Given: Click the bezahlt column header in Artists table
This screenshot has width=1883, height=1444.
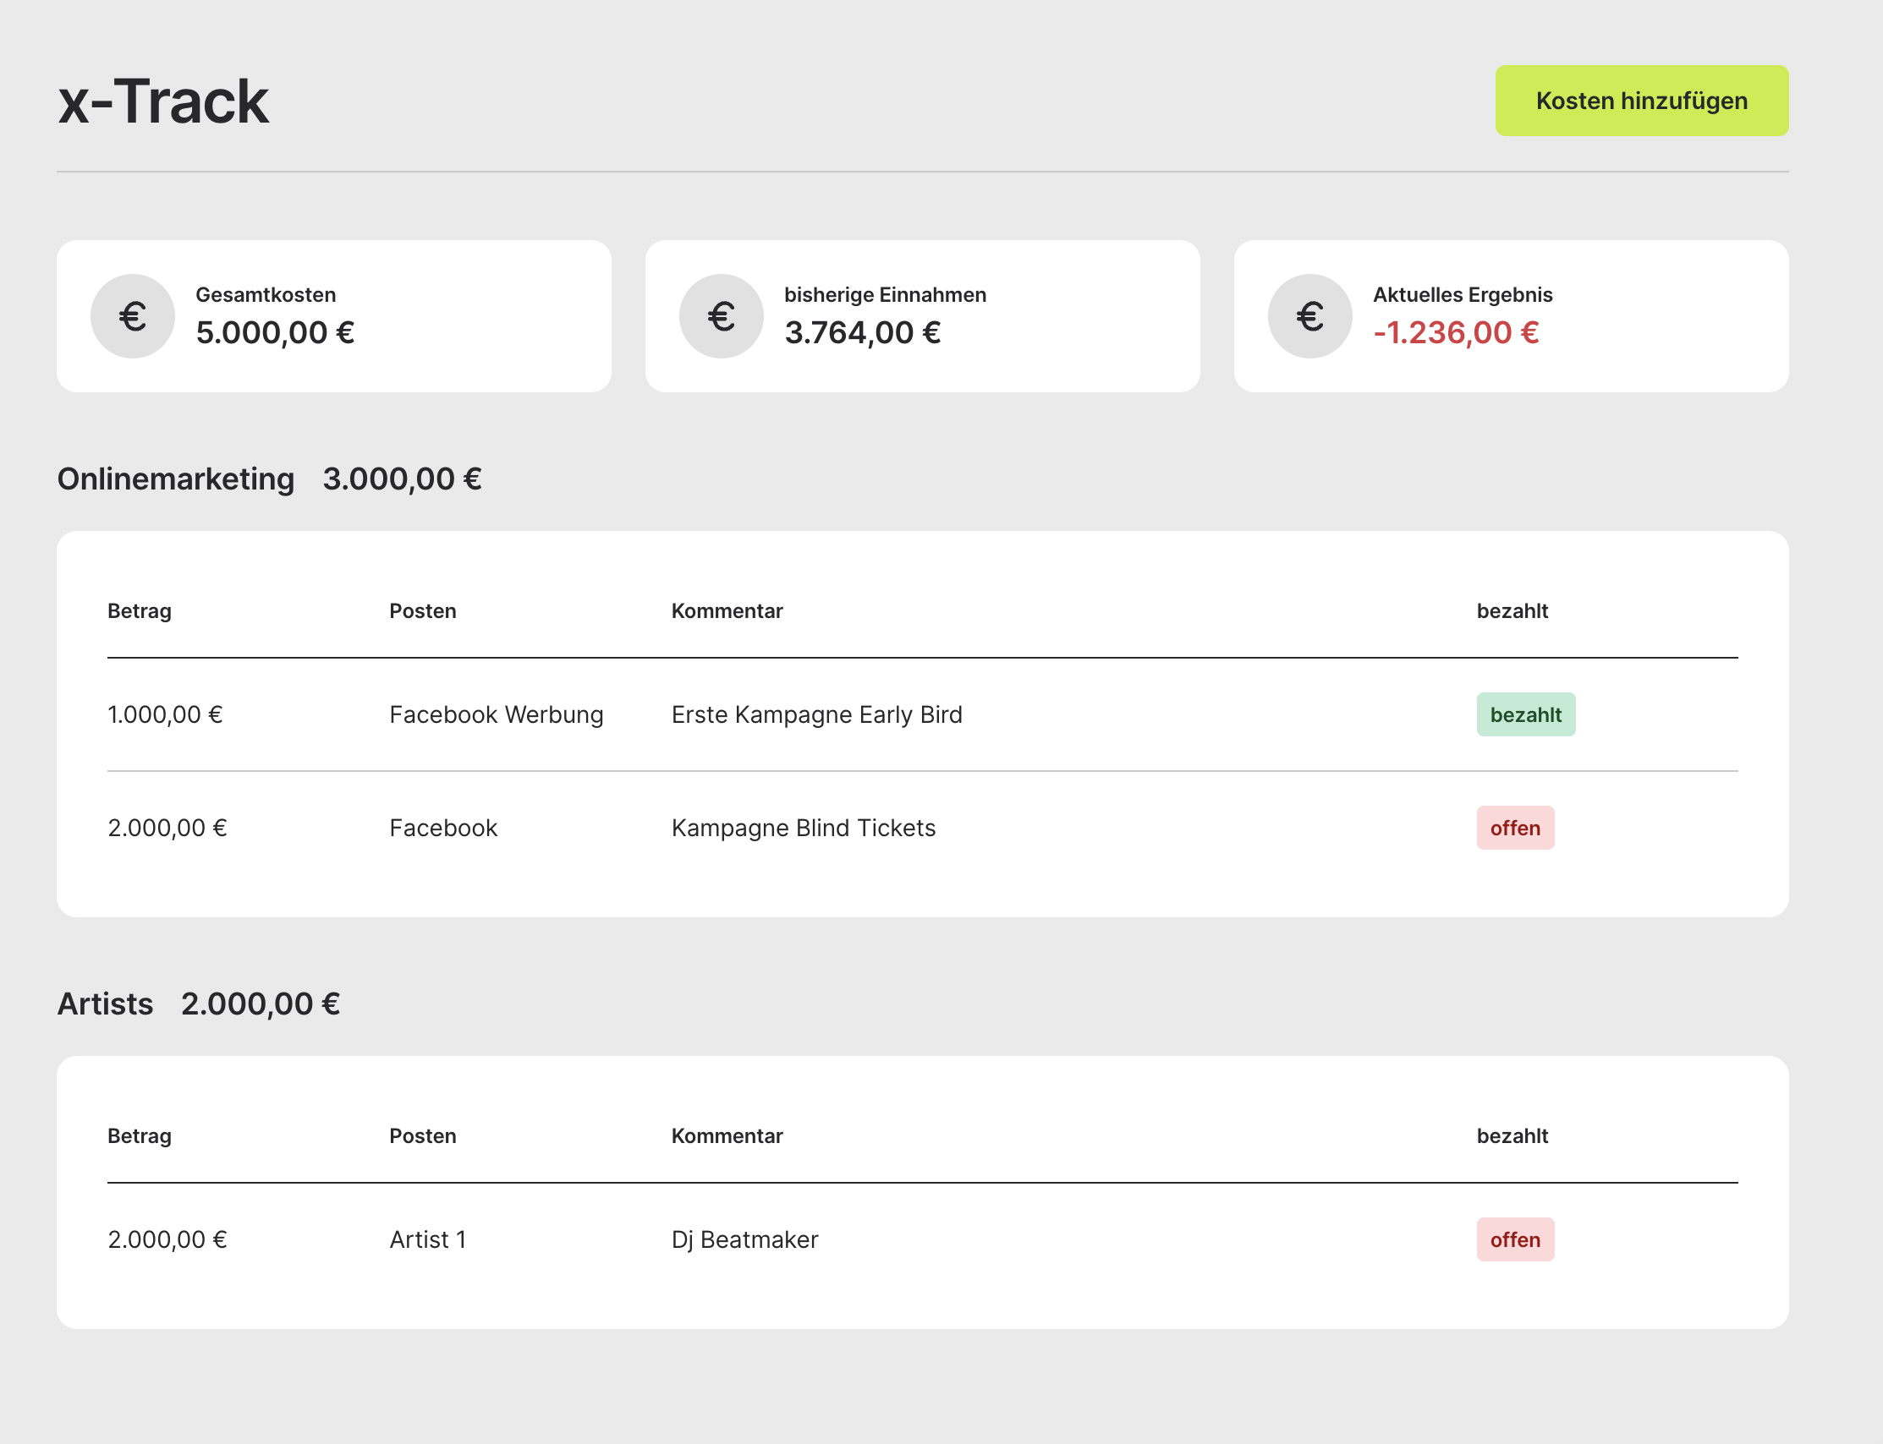Looking at the screenshot, I should 1512,1136.
